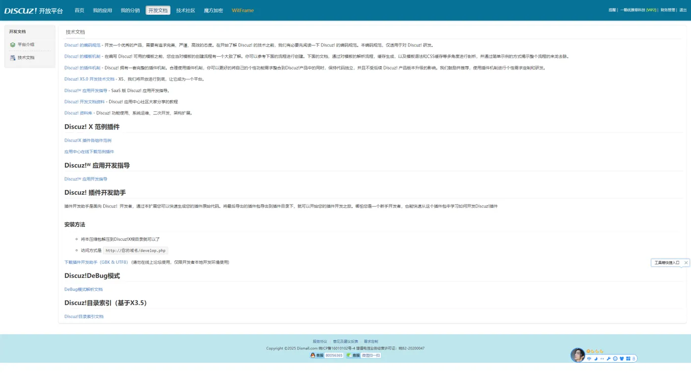Click the Discuz! 插件开发助手 heading
691x382 pixels.
click(95, 192)
